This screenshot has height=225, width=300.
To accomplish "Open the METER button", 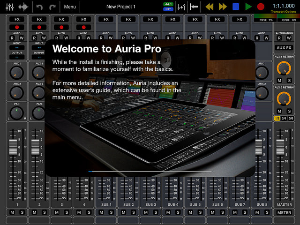I will point(284,212).
